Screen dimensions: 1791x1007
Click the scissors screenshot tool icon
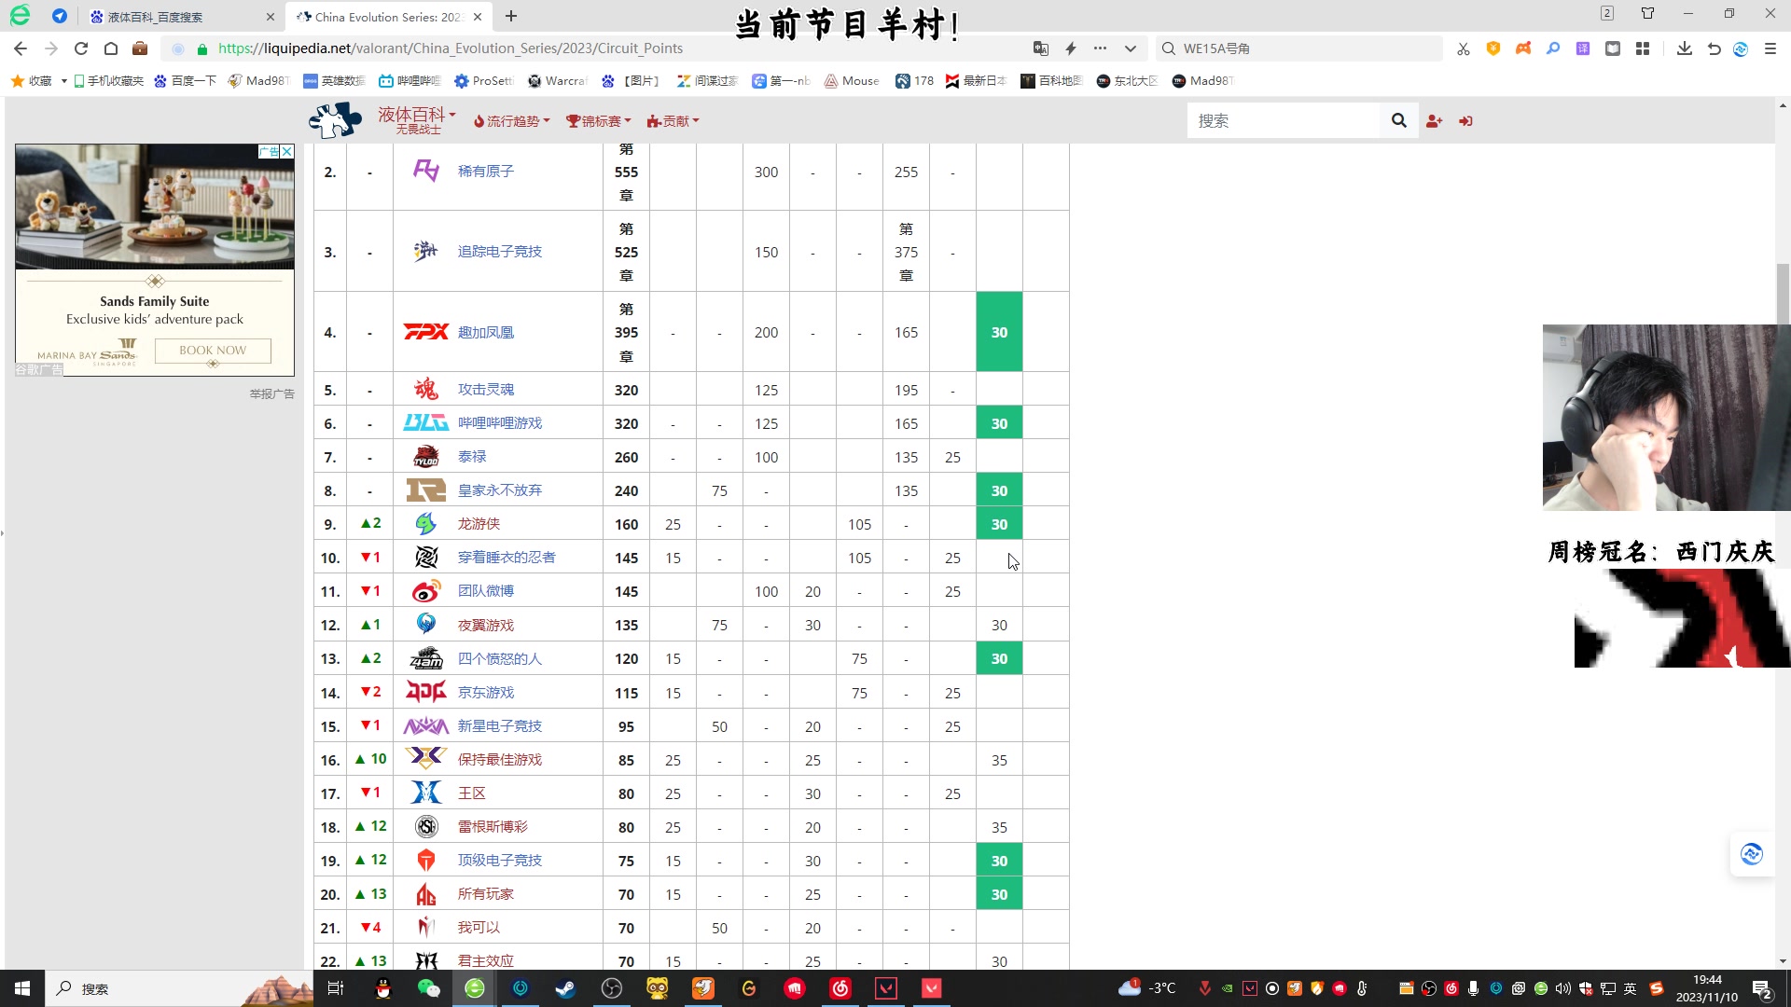pyautogui.click(x=1464, y=48)
